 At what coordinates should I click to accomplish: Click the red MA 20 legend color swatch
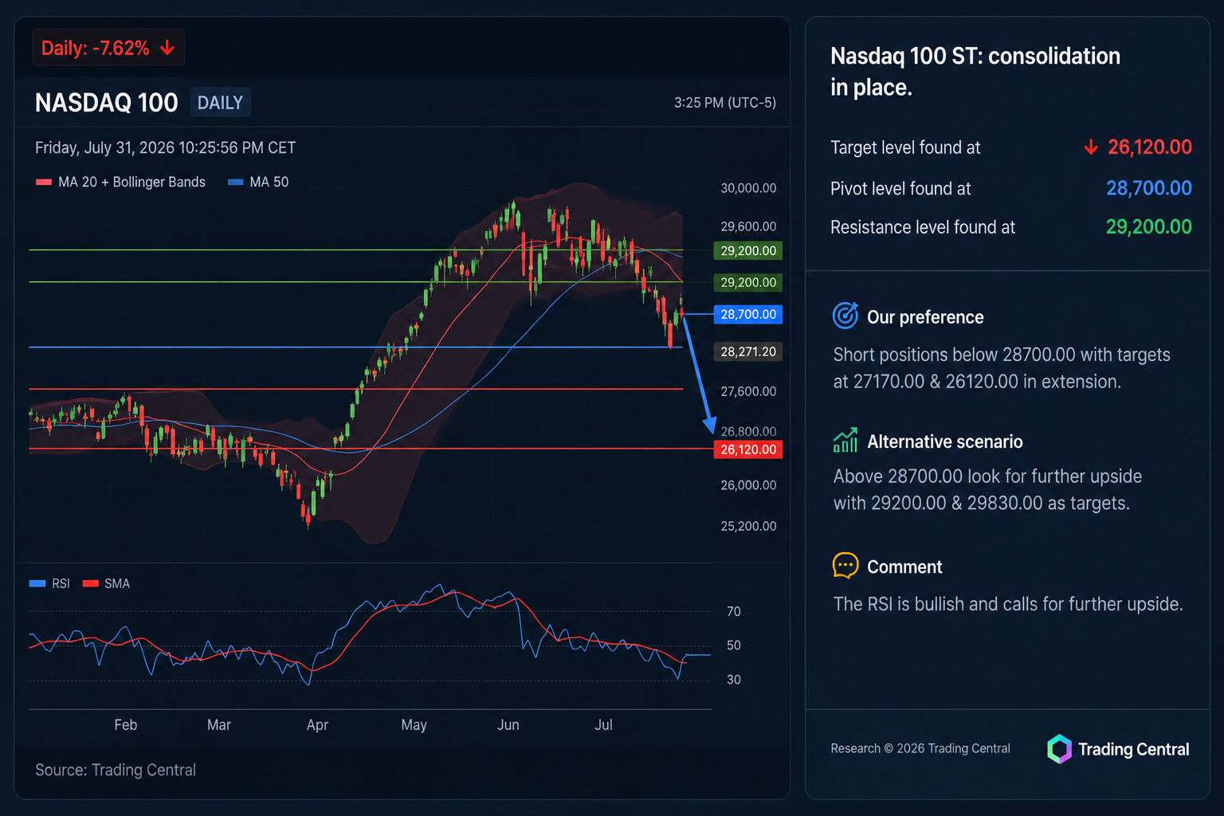44,182
